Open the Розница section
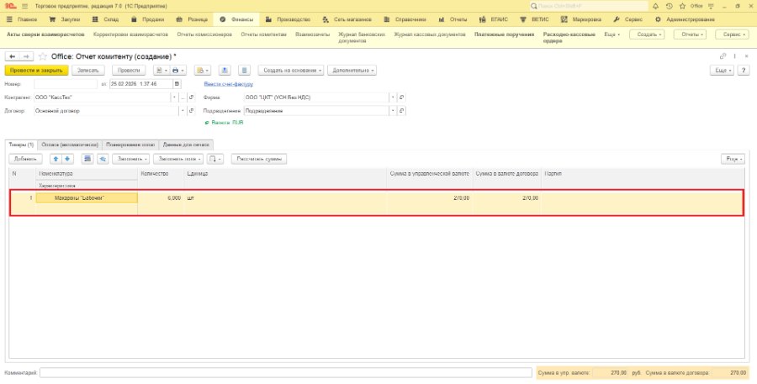The width and height of the screenshot is (757, 384). point(192,20)
